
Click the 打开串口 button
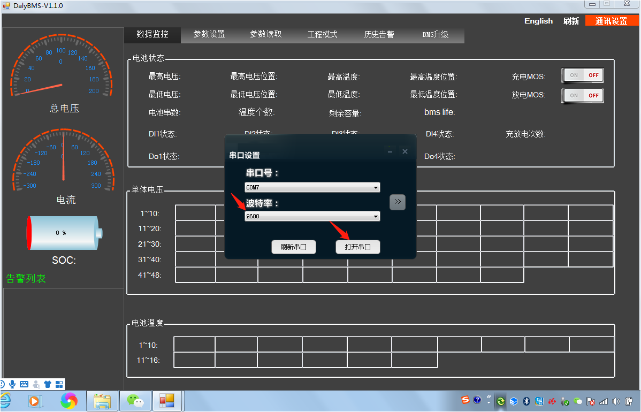point(358,247)
